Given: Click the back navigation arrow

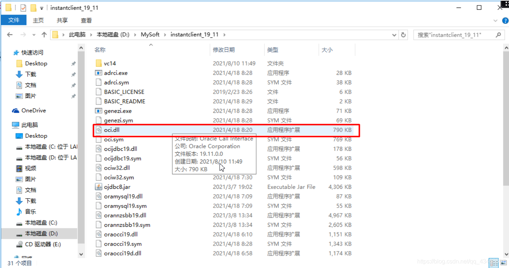Looking at the screenshot, I should coord(9,34).
